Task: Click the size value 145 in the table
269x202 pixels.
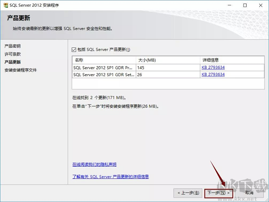Action: [141, 68]
